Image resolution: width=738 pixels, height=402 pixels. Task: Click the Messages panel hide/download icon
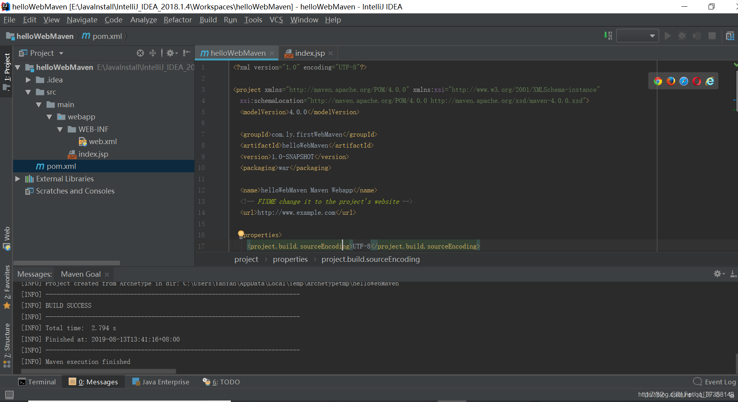point(733,274)
